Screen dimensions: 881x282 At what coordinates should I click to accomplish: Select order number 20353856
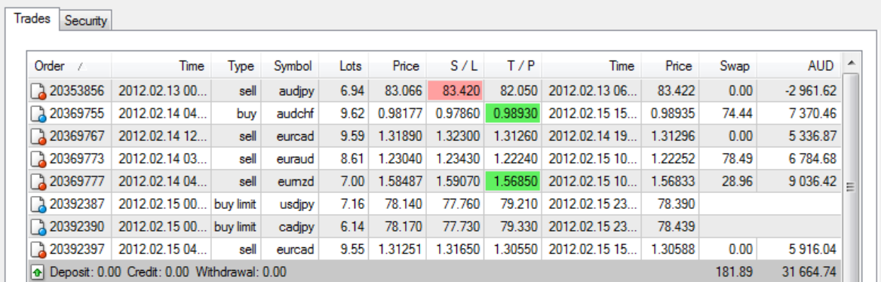click(77, 90)
